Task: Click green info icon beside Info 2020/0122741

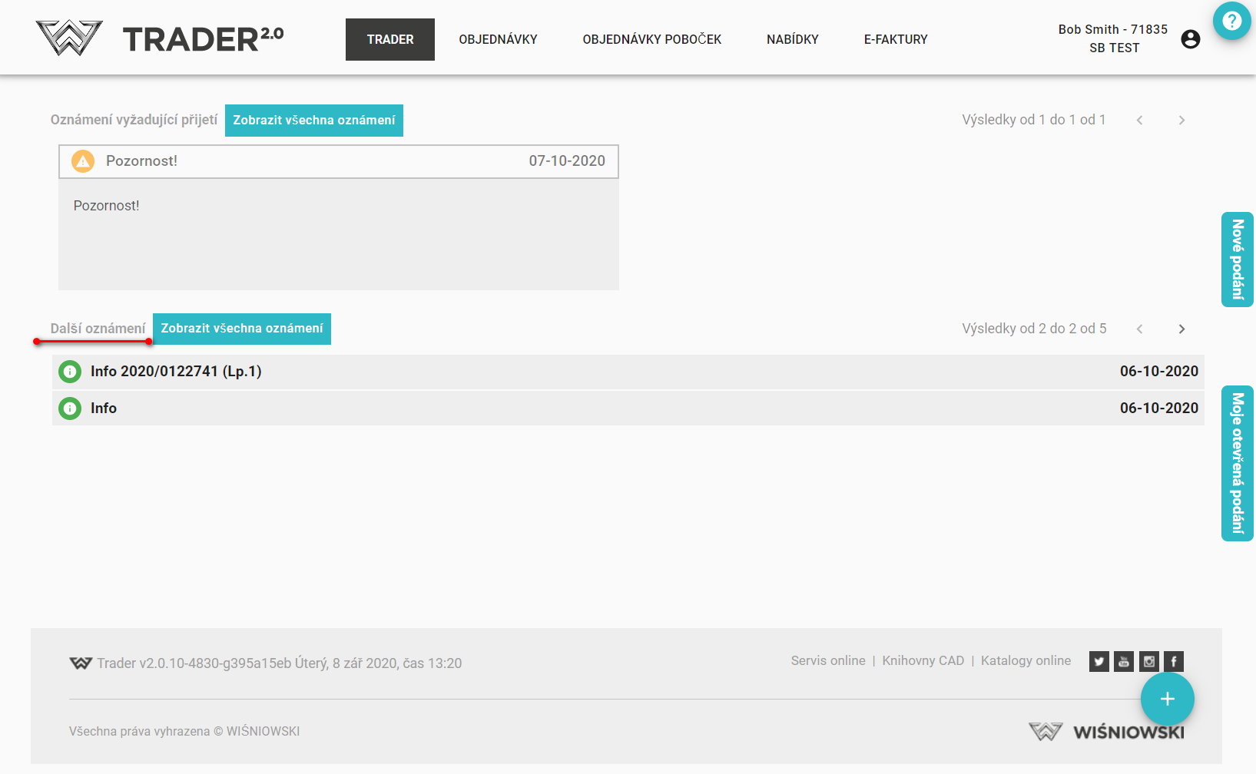Action: (70, 372)
